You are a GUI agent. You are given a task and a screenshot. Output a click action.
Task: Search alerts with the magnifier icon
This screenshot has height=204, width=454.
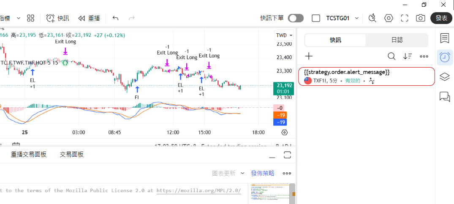point(391,56)
